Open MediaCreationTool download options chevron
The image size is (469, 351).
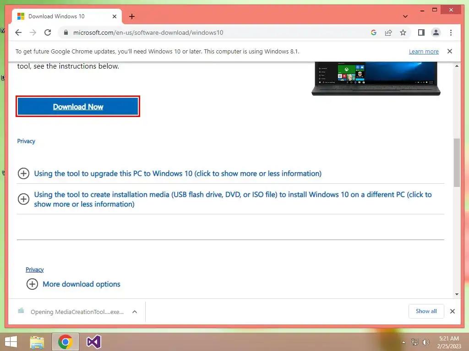[x=135, y=312]
